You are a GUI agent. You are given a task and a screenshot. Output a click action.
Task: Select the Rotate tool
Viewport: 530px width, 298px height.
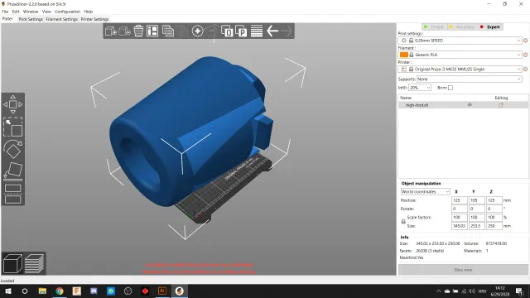tap(13, 149)
